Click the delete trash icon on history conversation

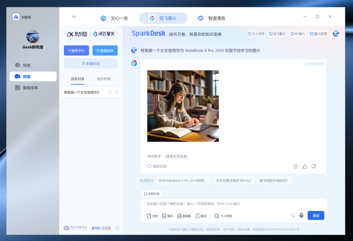click(116, 92)
